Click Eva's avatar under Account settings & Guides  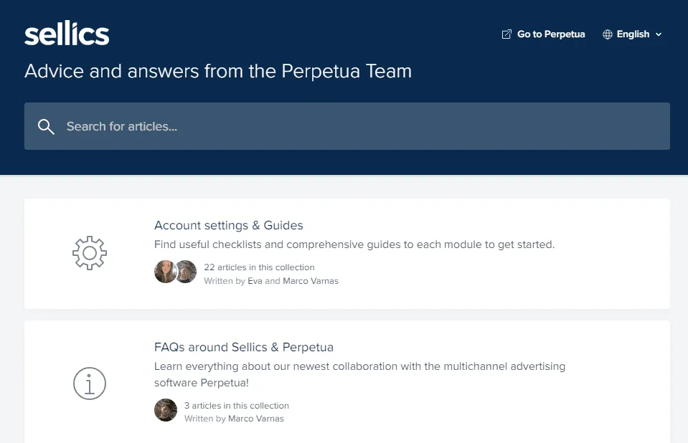coord(164,271)
